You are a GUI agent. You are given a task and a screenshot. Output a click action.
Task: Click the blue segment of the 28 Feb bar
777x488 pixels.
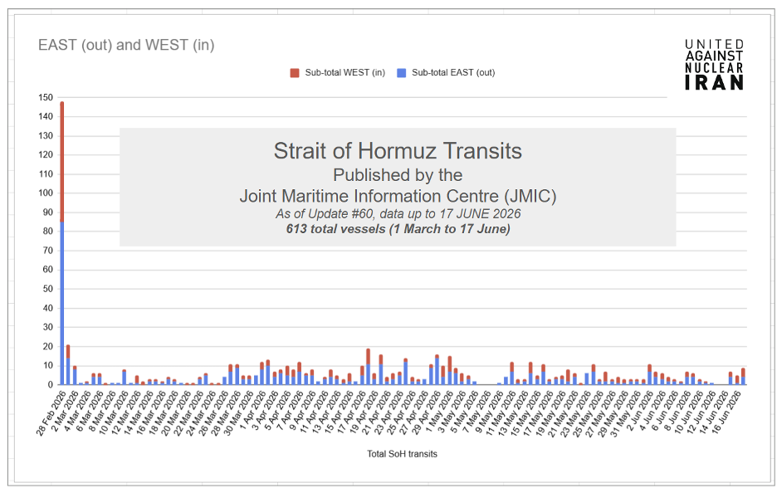click(62, 303)
